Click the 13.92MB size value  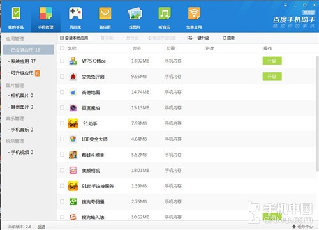140,61
